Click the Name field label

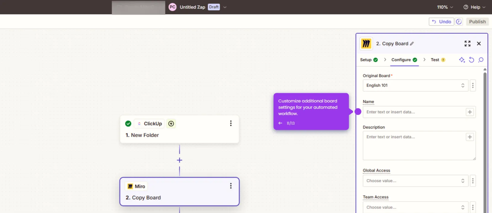[x=368, y=102]
